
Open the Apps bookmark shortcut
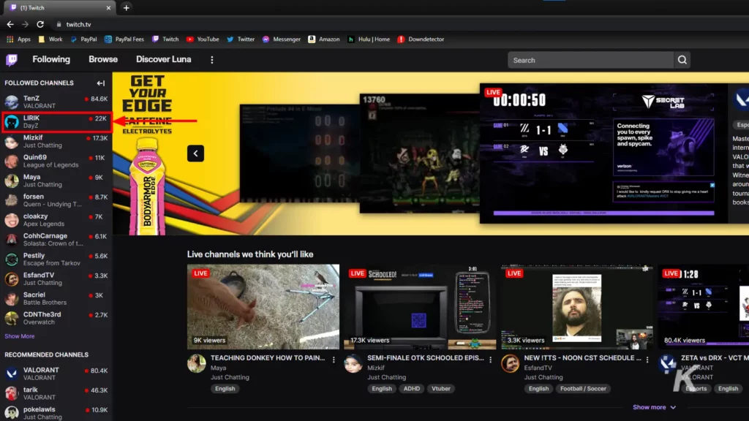(18, 39)
